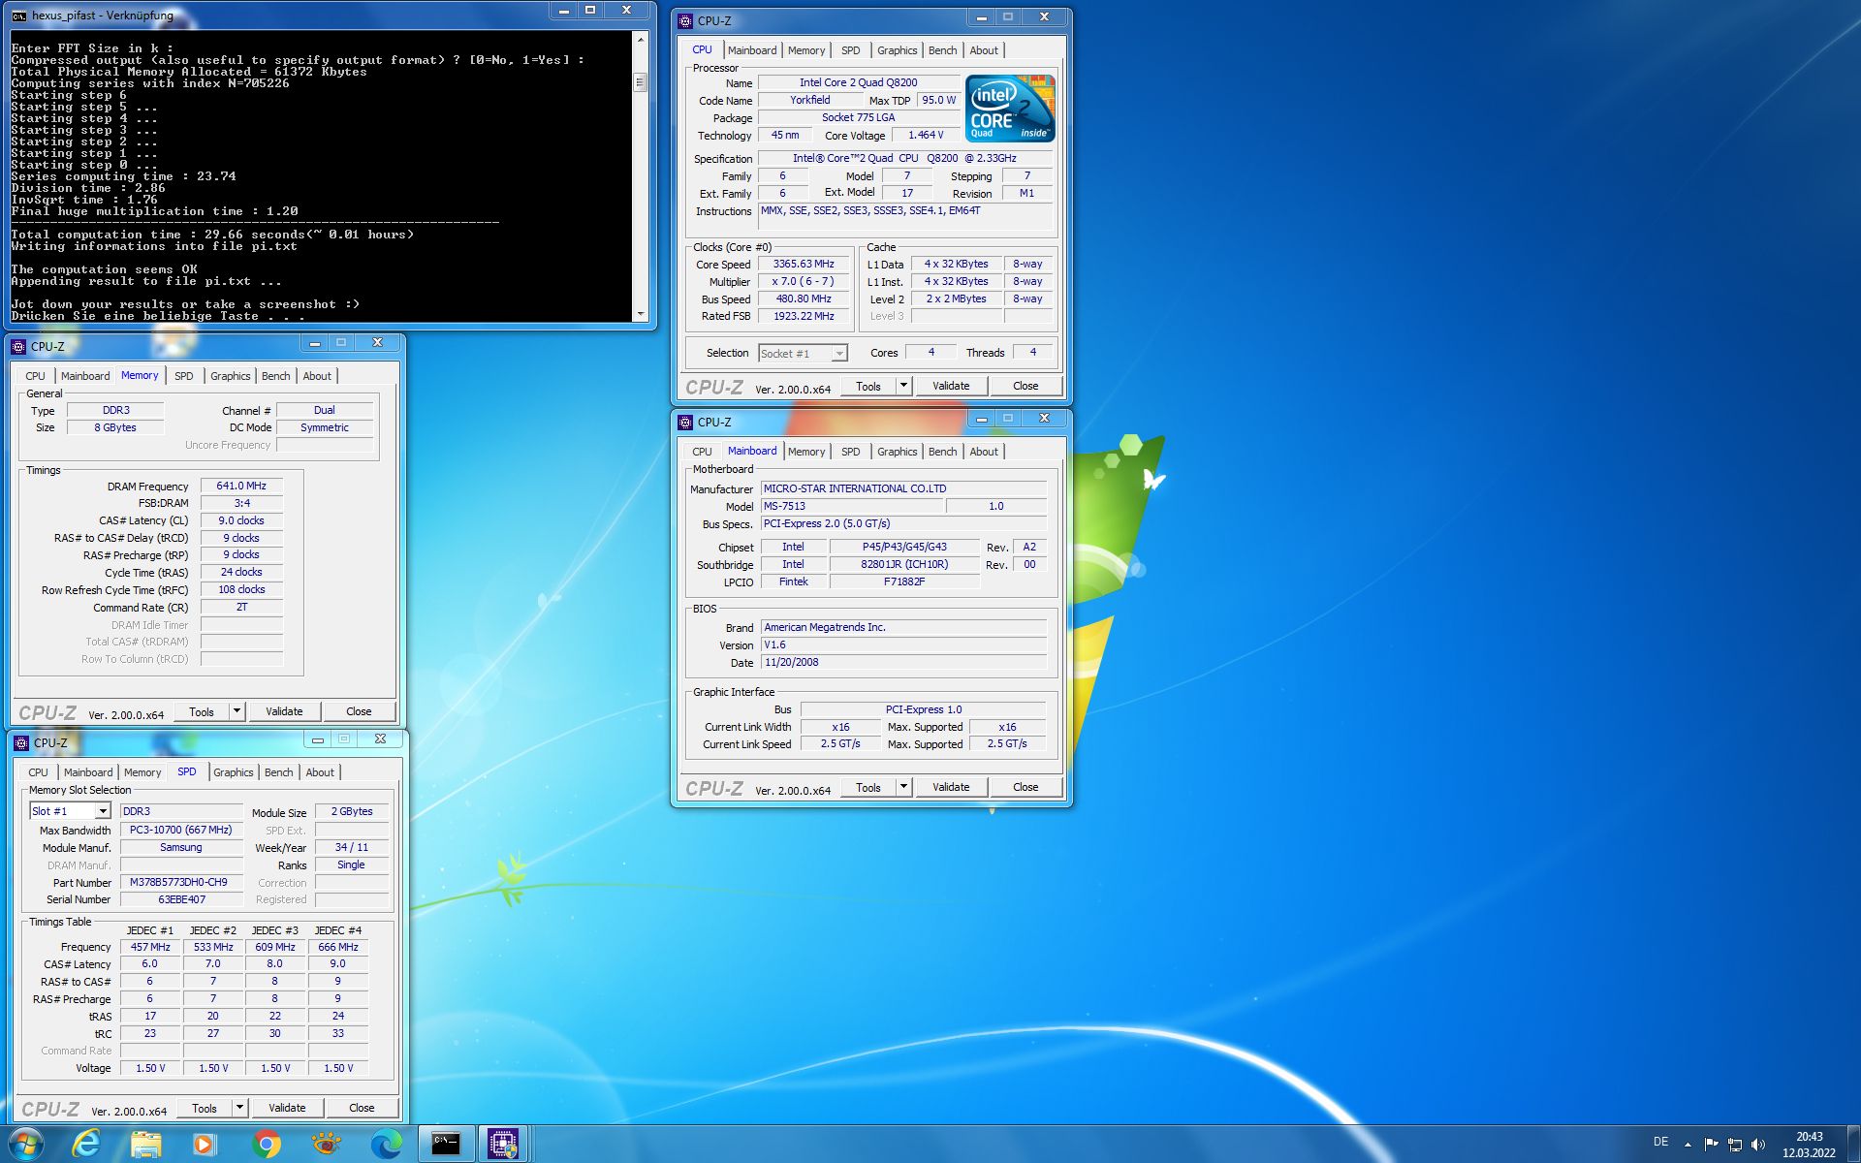Open Bench tab in SPD CPU-Z window
The width and height of the screenshot is (1861, 1163).
click(x=278, y=772)
